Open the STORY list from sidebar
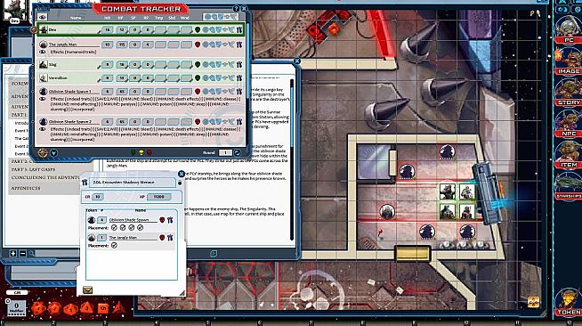The image size is (582, 326). (x=569, y=93)
